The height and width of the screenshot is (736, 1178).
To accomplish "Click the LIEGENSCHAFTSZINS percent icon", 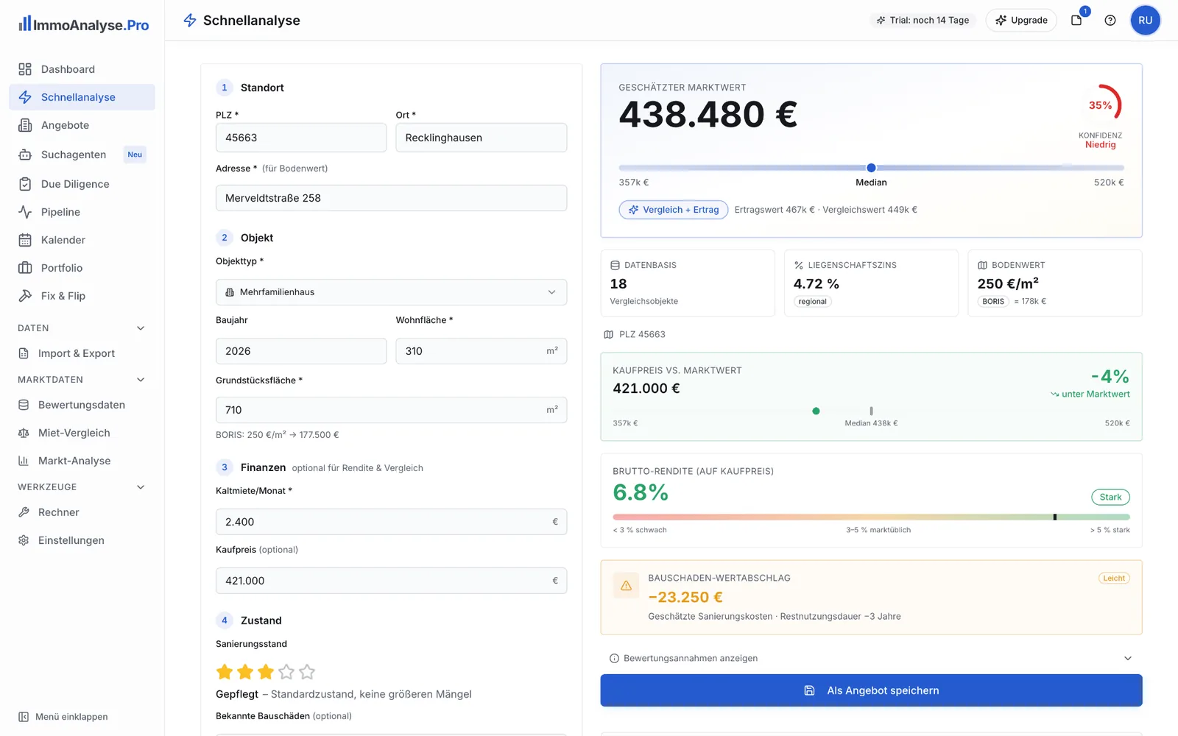I will (799, 265).
